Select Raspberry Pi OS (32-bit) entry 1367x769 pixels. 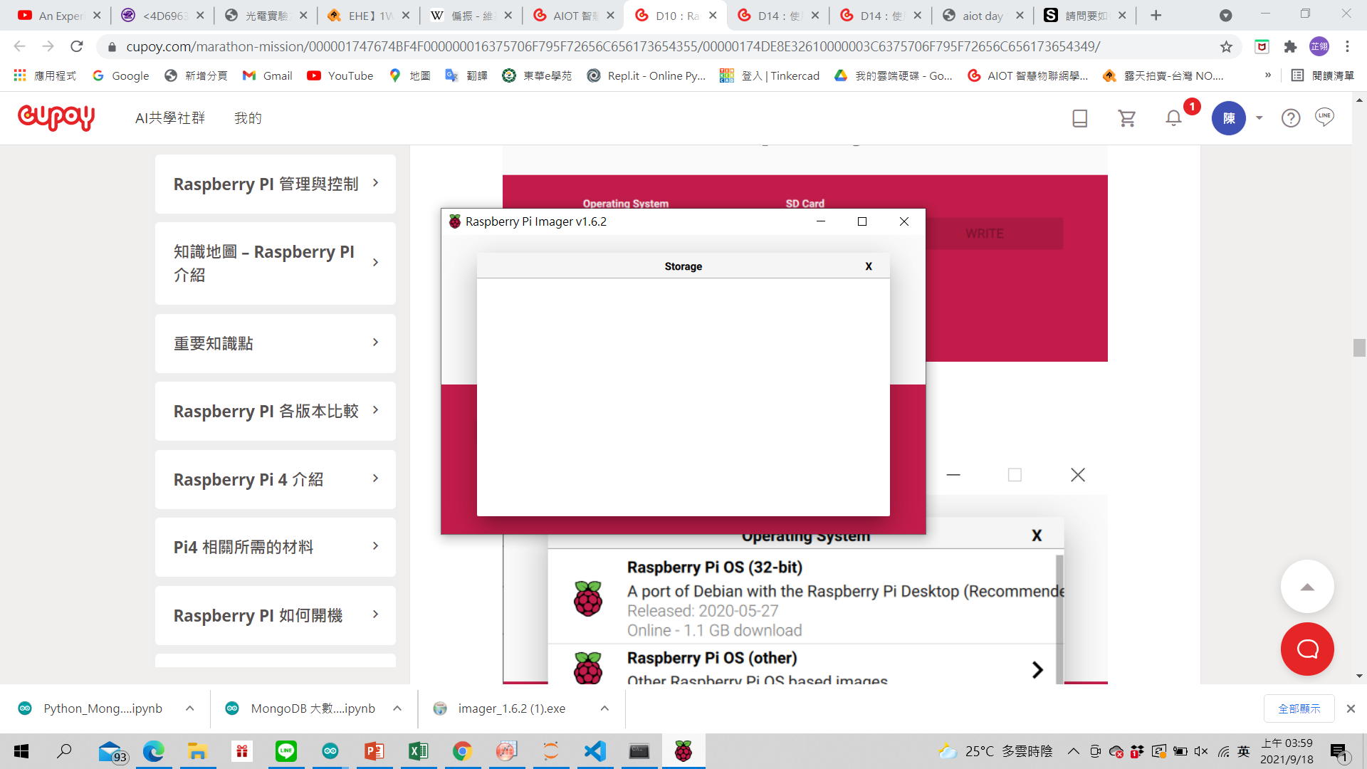pos(802,598)
